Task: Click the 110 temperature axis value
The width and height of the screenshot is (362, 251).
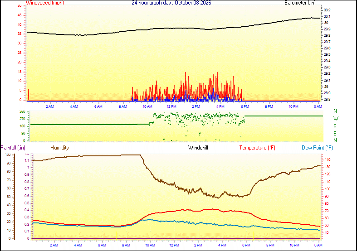Action: point(328,182)
